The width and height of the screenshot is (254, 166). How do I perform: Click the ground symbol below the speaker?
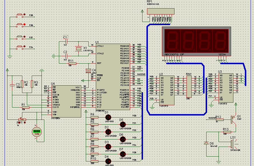pyautogui.click(x=219, y=163)
